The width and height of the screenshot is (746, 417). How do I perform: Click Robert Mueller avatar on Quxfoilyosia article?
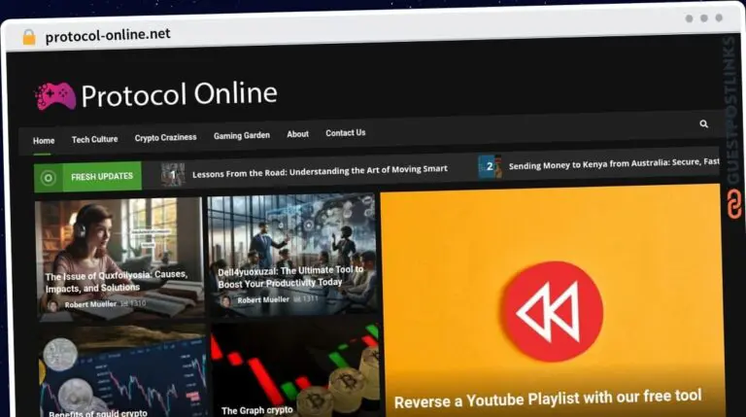click(x=52, y=304)
